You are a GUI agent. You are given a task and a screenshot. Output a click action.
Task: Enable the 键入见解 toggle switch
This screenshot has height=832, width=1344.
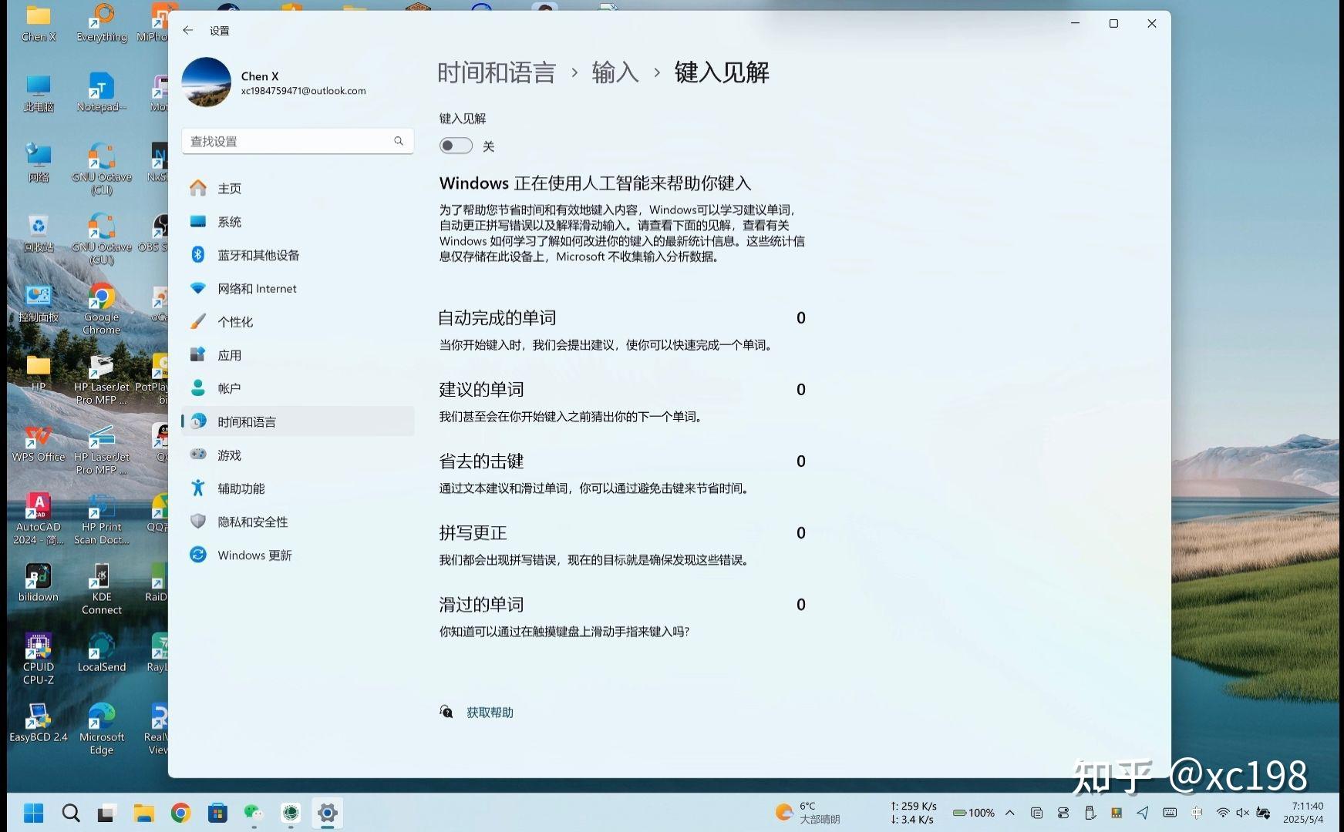click(455, 145)
